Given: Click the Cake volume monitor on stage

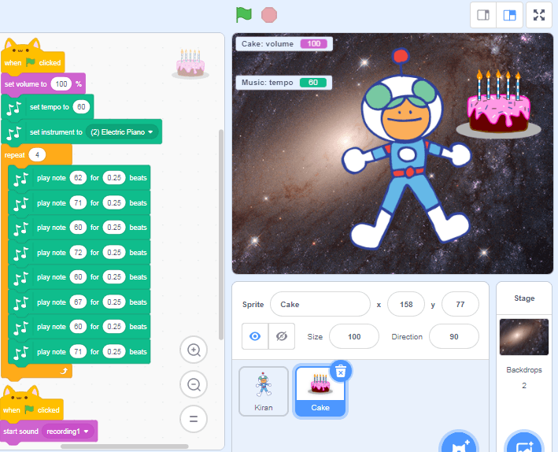Looking at the screenshot, I should click(x=284, y=44).
